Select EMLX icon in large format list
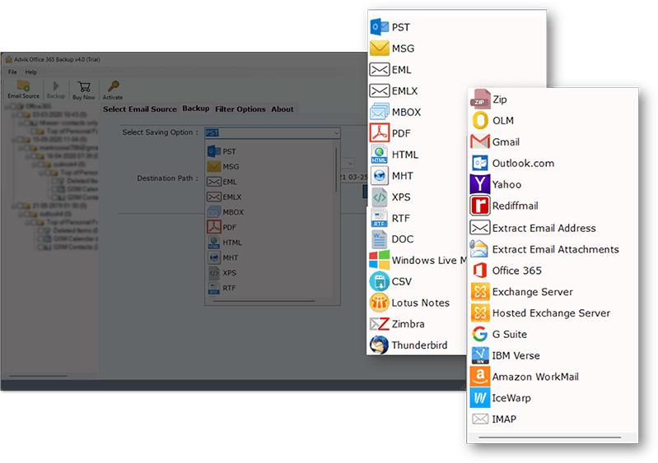Image resolution: width=658 pixels, height=463 pixels. point(380,91)
